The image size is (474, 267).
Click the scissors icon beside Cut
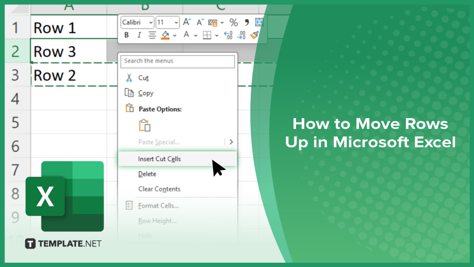pyautogui.click(x=129, y=78)
